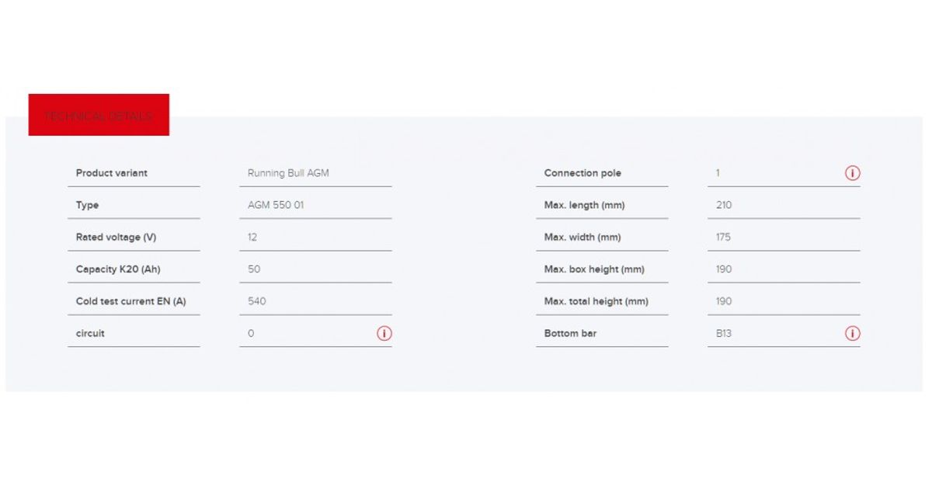
Task: Click the Cold test current EN (A) label
Action: pos(130,301)
